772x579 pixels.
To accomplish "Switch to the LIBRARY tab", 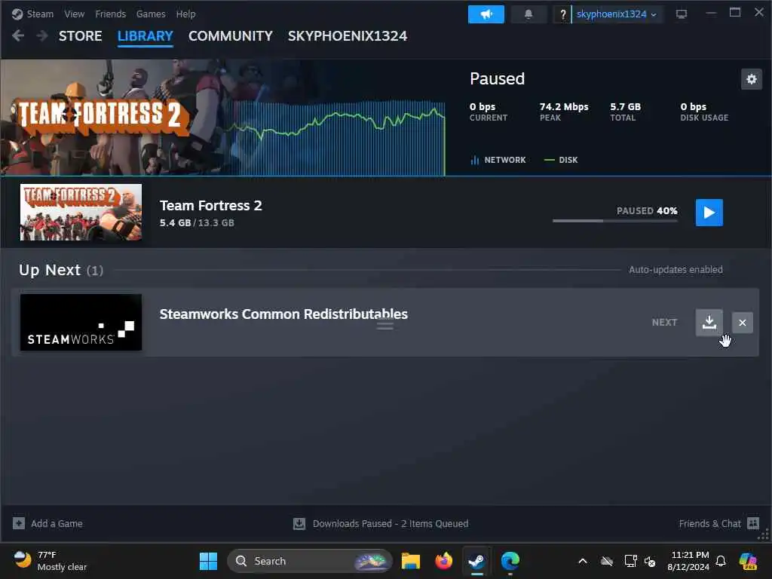I will point(146,36).
